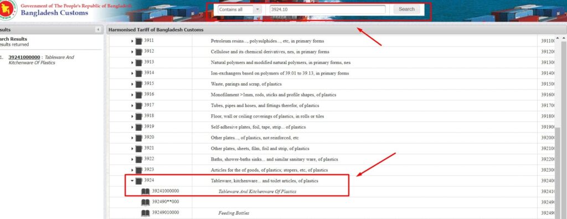Click 'Self-adhesive plates, foil, tape' description

click(258, 127)
